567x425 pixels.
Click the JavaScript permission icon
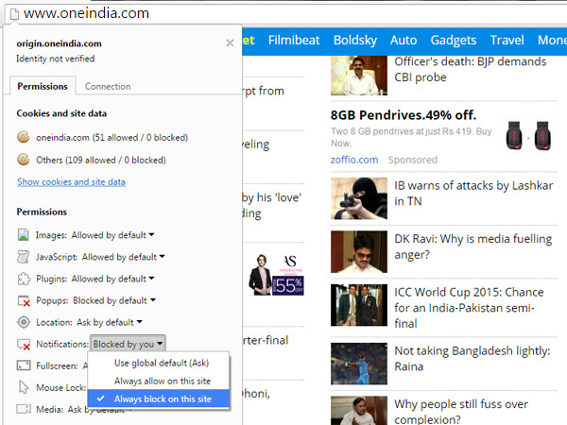coord(24,257)
